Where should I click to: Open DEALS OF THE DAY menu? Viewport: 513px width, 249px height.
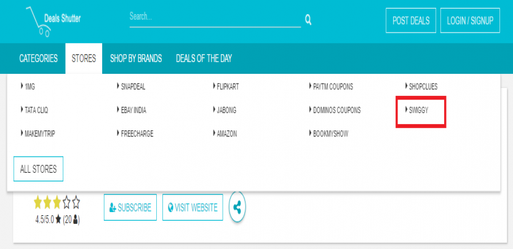tap(204, 58)
